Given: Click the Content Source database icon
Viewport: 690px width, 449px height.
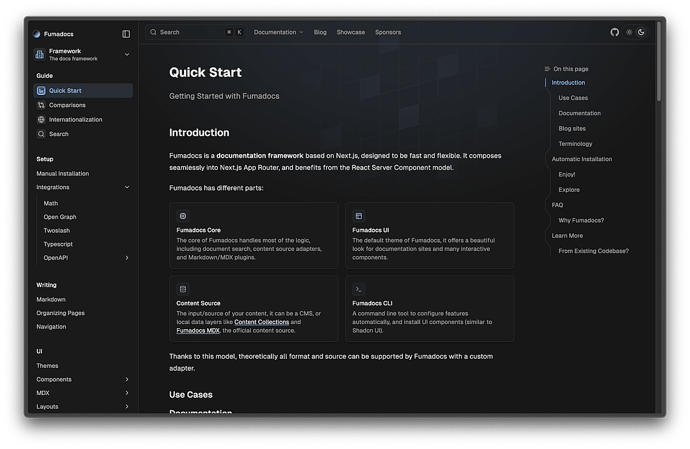Looking at the screenshot, I should pos(183,289).
